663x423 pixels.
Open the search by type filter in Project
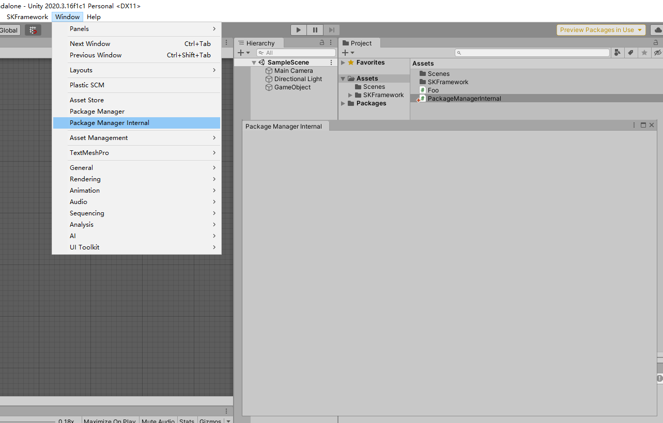click(x=617, y=52)
